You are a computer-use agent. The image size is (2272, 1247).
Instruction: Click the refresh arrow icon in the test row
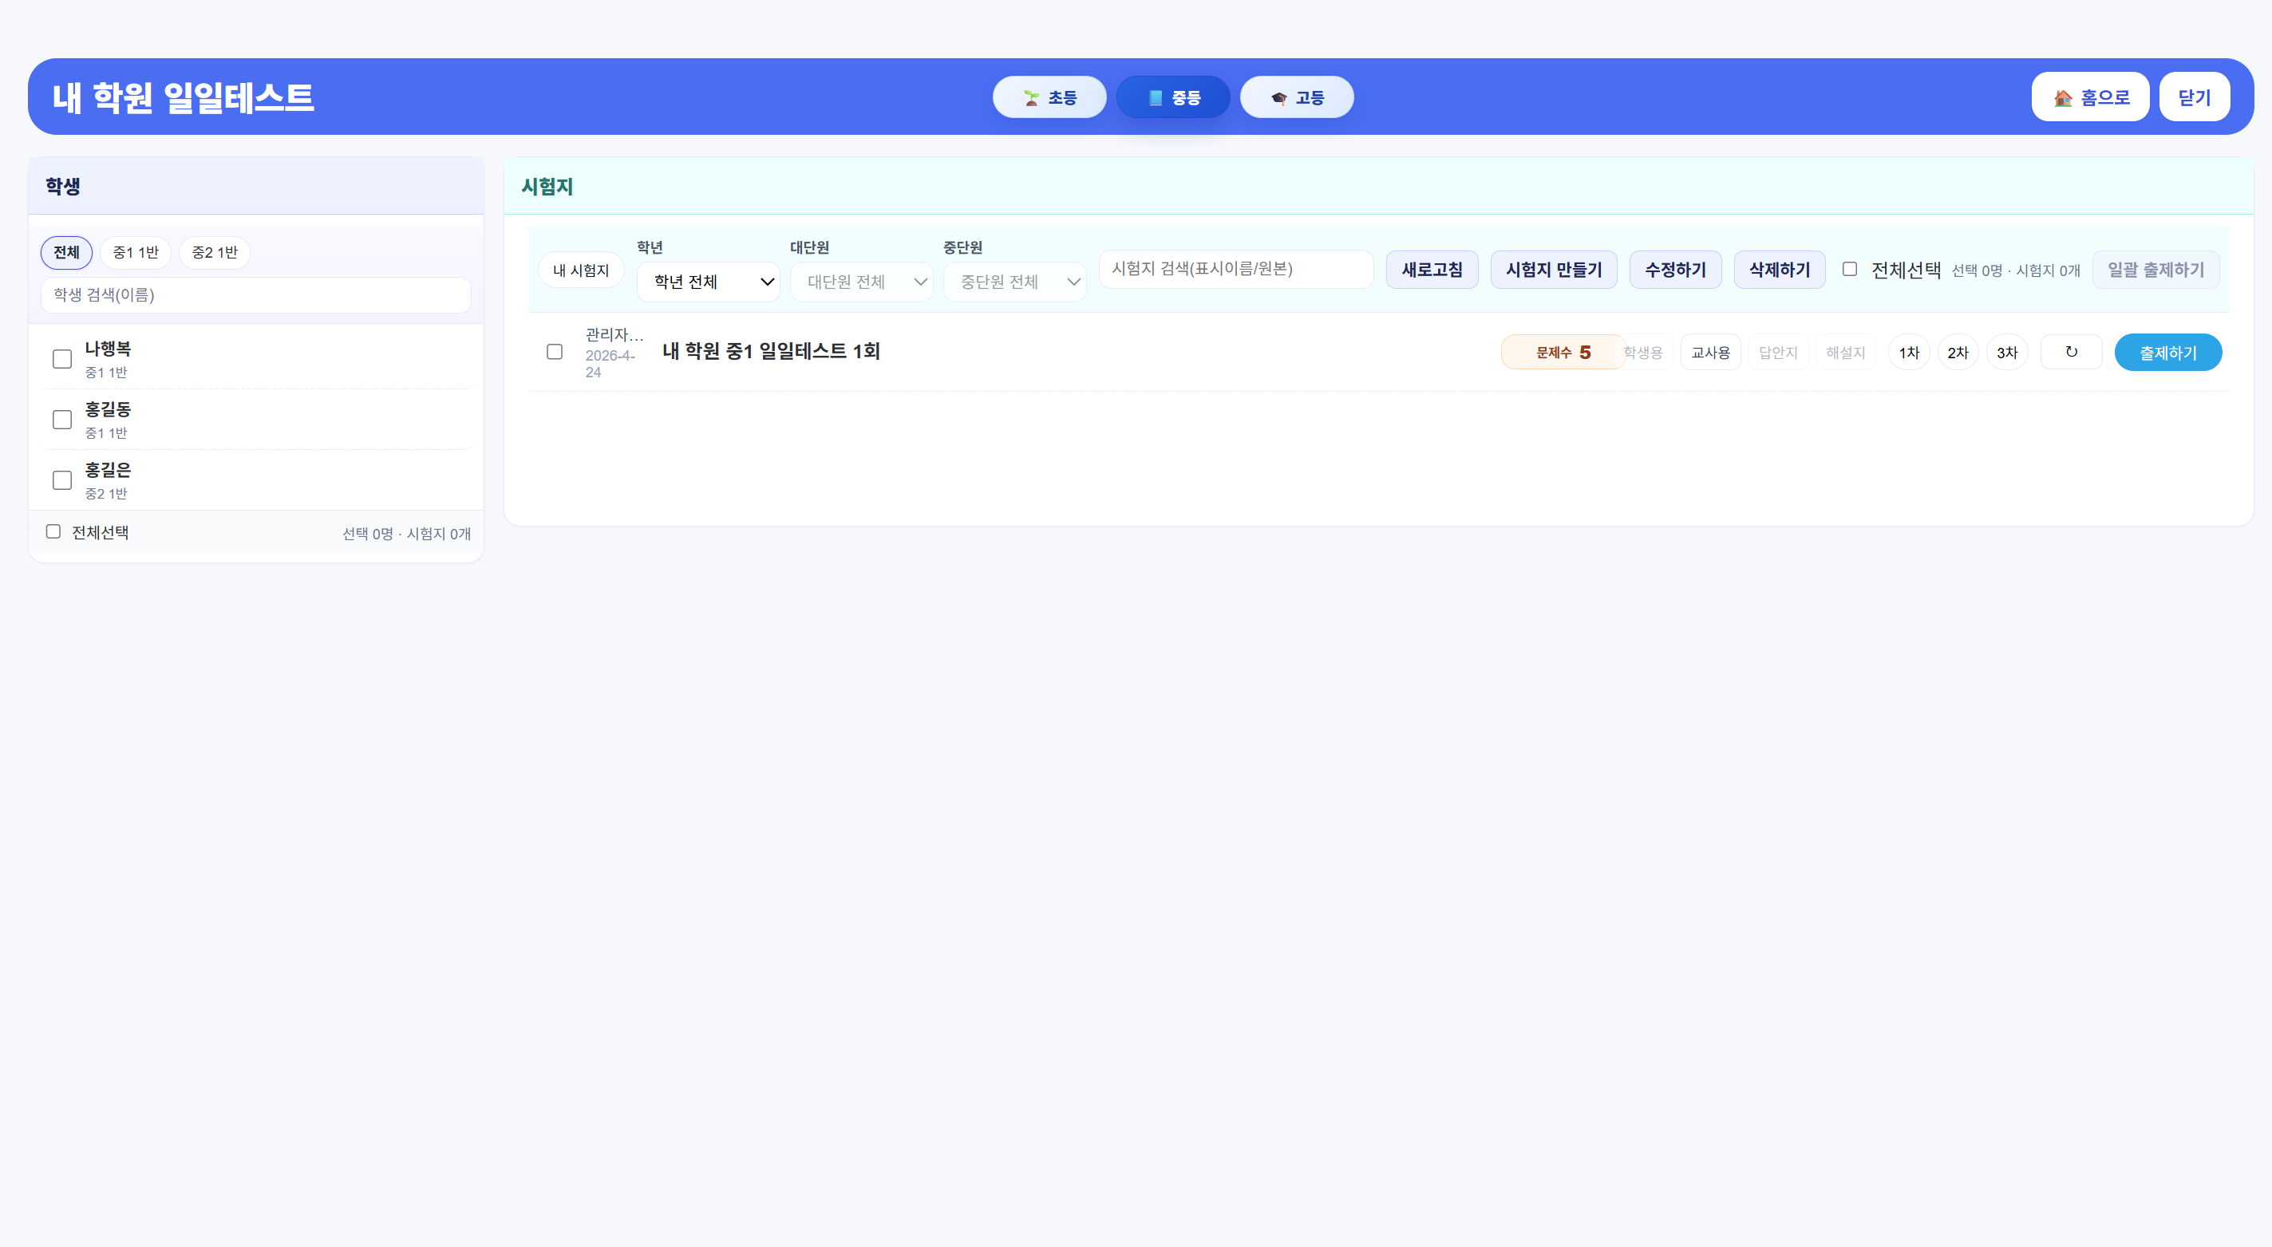coord(2071,352)
